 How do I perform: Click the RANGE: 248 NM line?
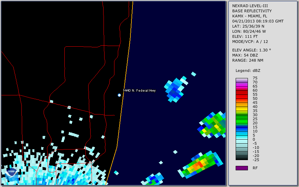(x=248, y=61)
